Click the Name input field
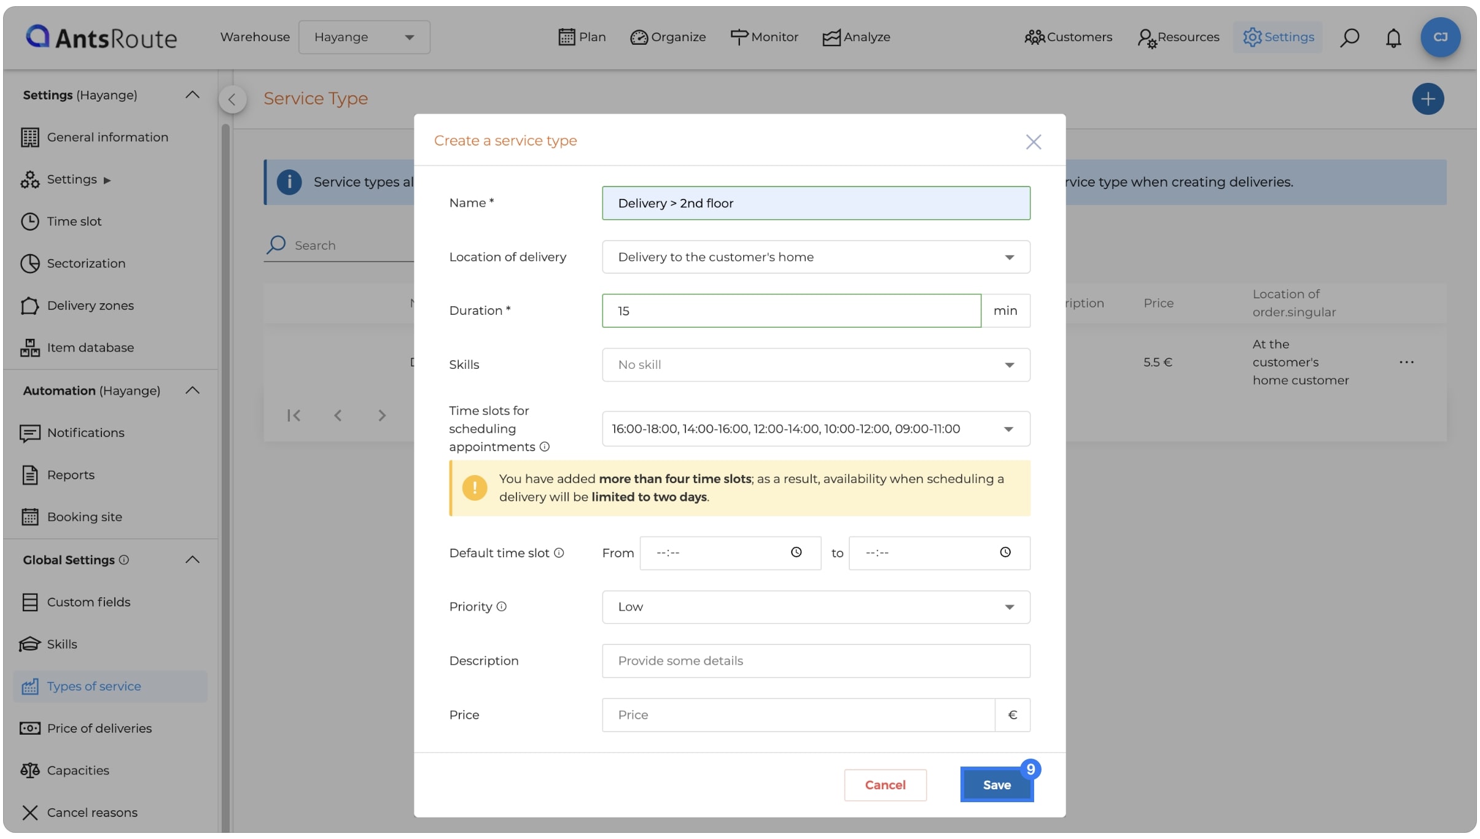Image resolution: width=1480 pixels, height=839 pixels. [x=816, y=203]
